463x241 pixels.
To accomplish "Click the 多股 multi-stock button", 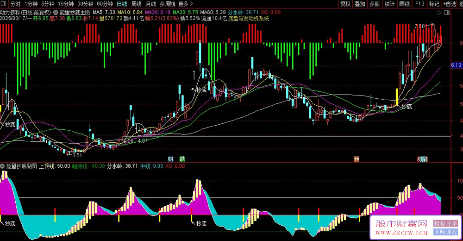I will (375, 4).
